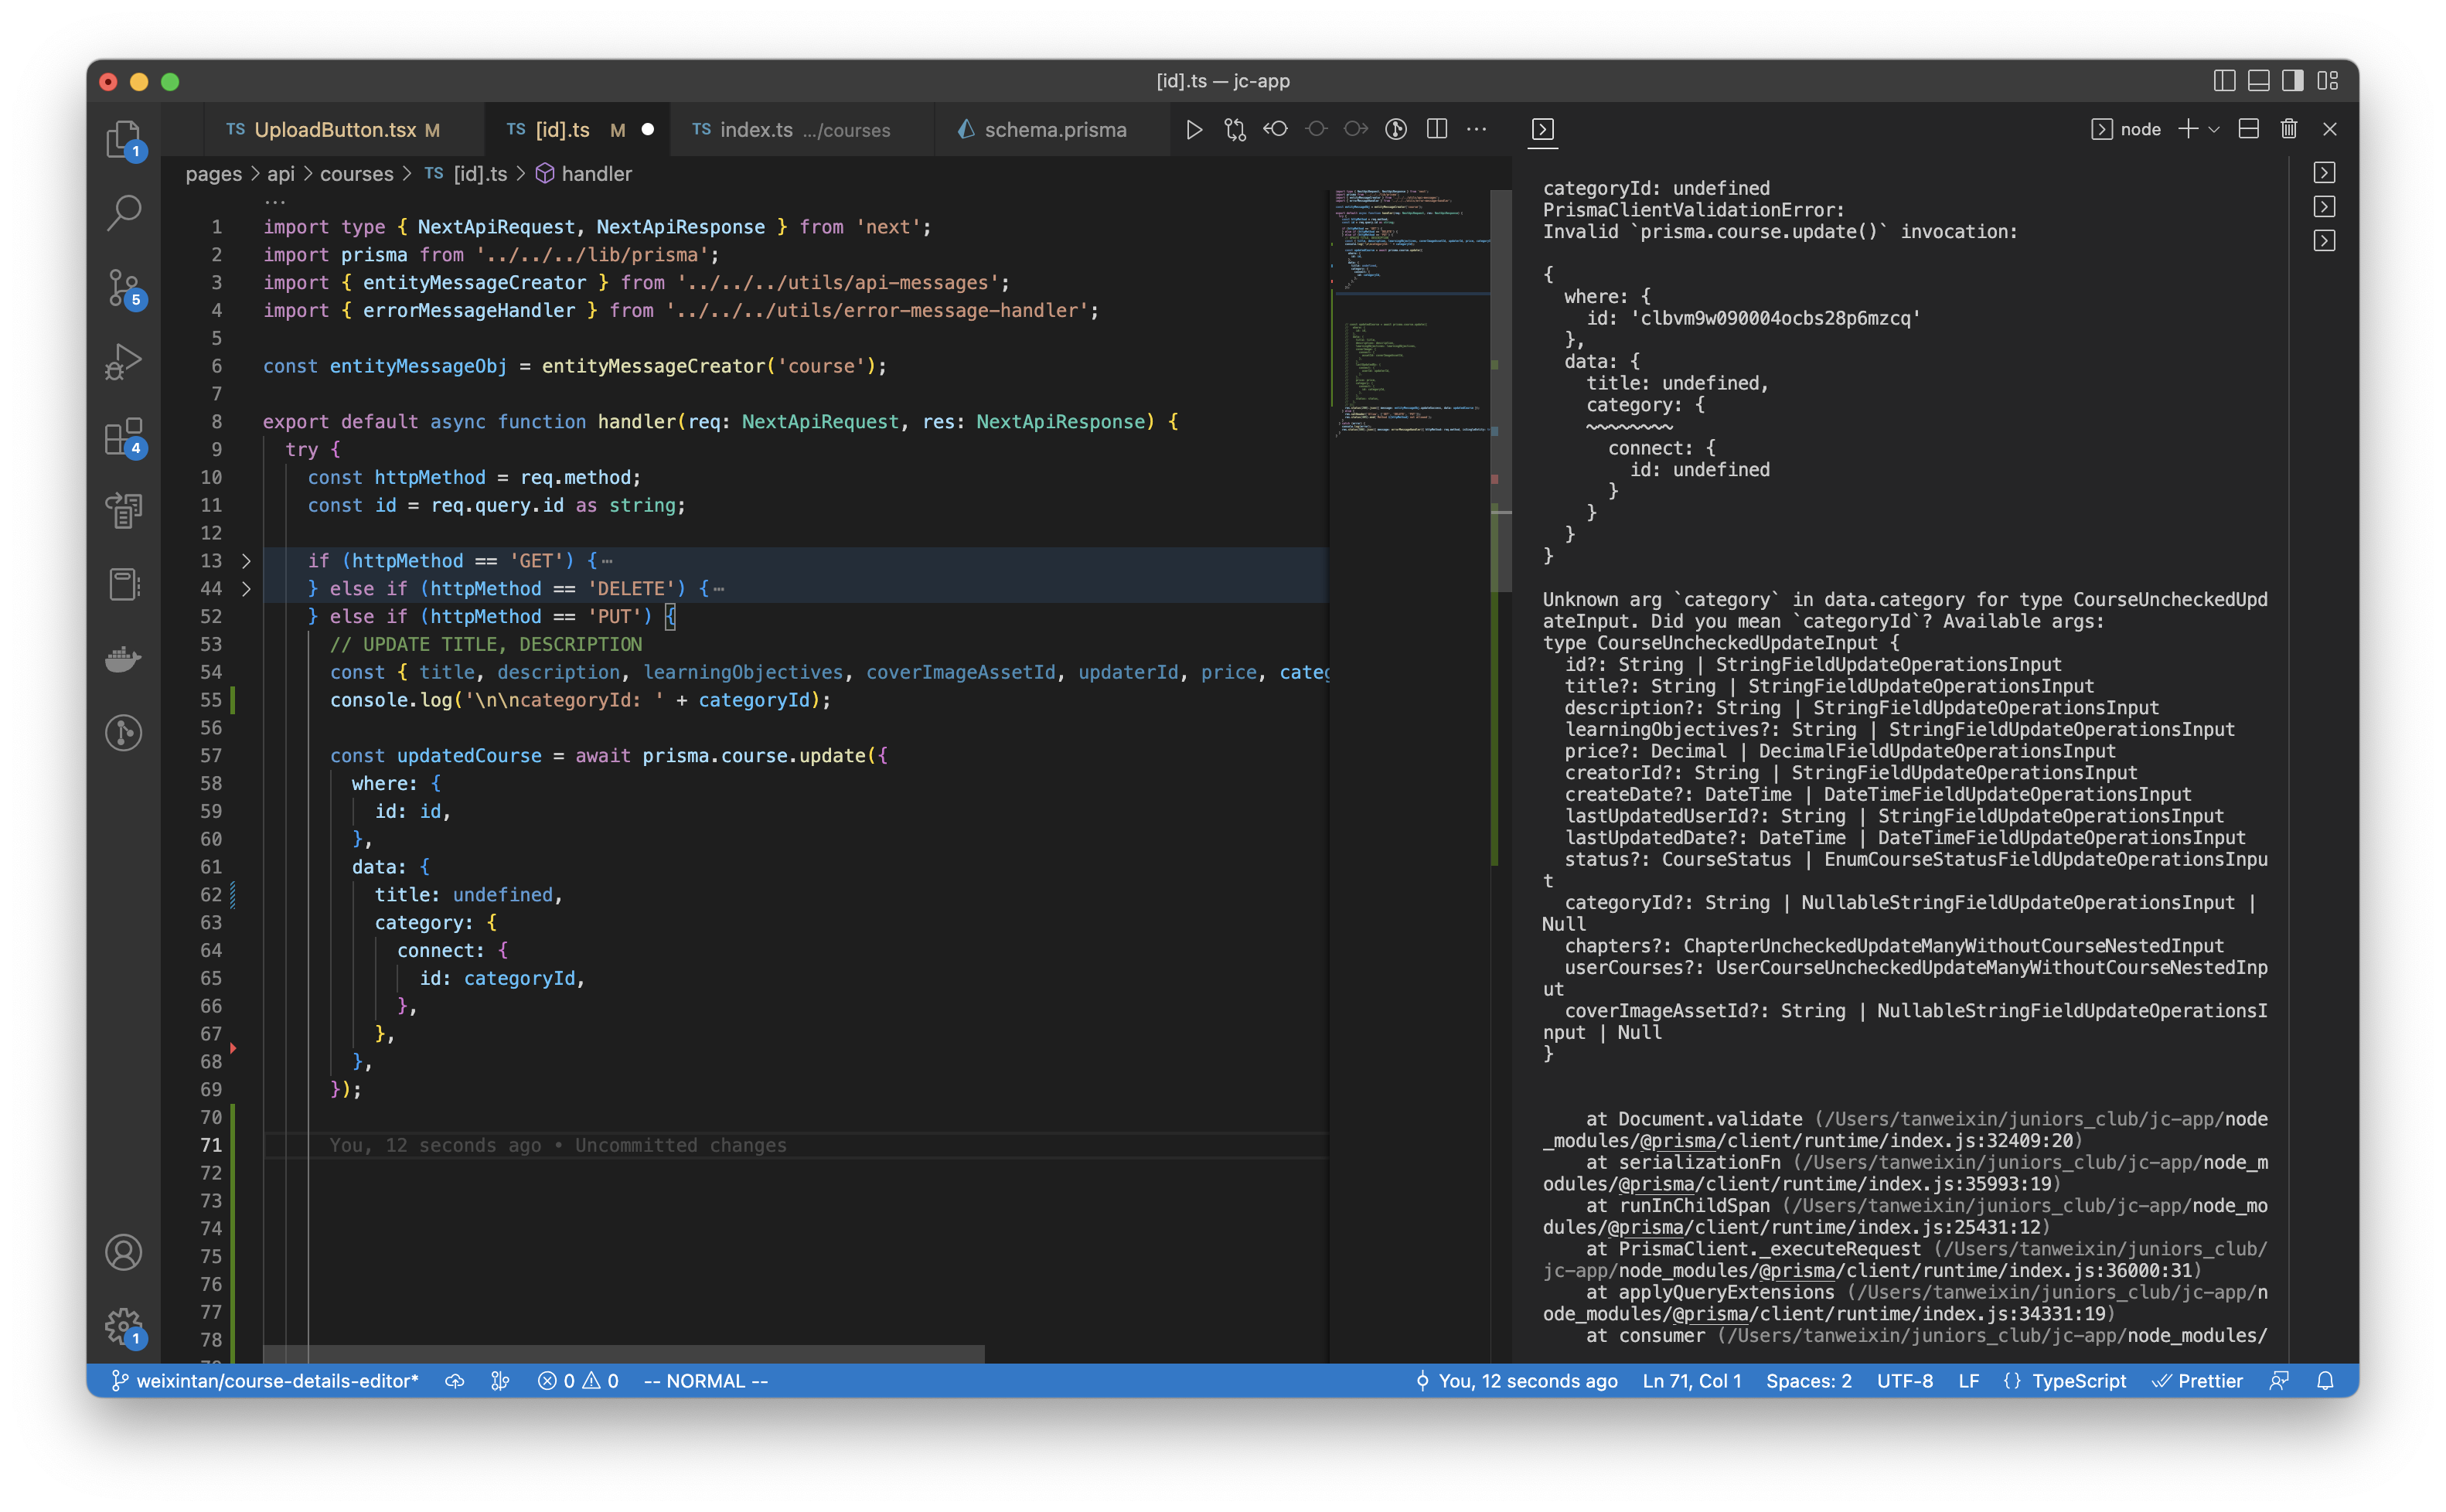This screenshot has height=1512, width=2446.
Task: Open the terminal profile dropdown
Action: 2214,129
